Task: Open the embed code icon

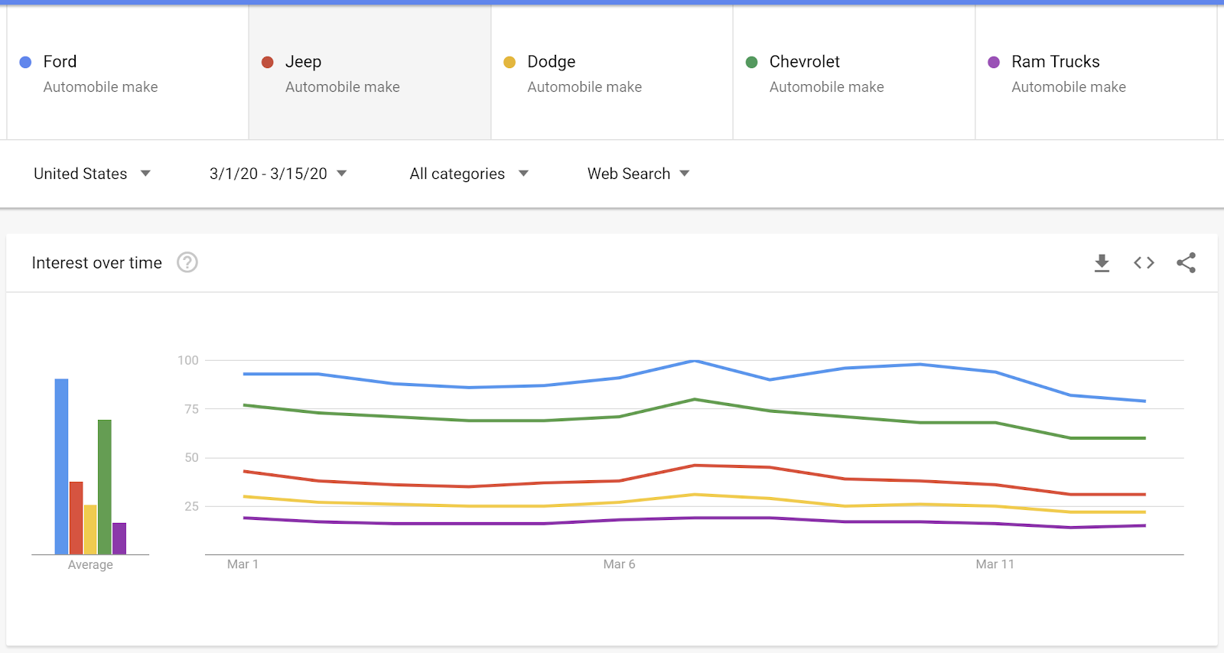Action: point(1144,263)
